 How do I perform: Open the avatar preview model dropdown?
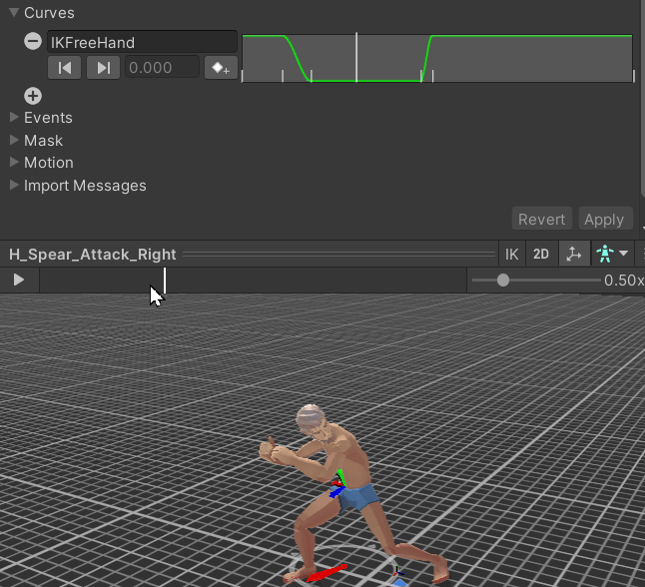pyautogui.click(x=612, y=255)
